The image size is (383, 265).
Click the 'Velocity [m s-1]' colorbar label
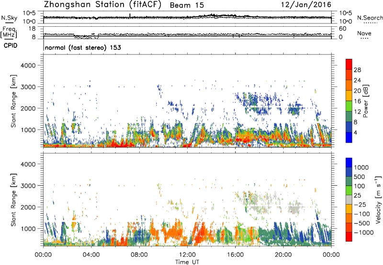click(378, 200)
